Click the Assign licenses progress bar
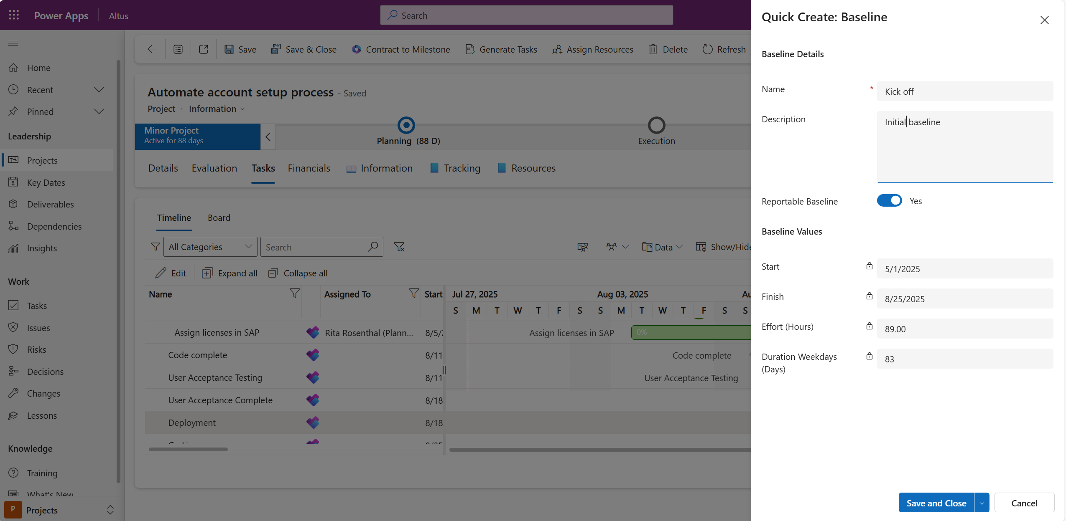This screenshot has width=1066, height=521. [x=690, y=333]
